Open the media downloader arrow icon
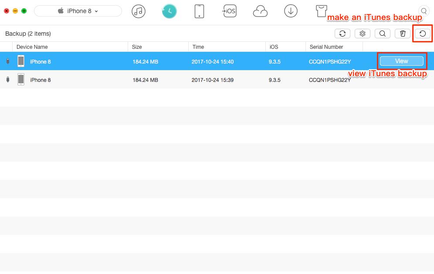The width and height of the screenshot is (434, 274). [291, 11]
